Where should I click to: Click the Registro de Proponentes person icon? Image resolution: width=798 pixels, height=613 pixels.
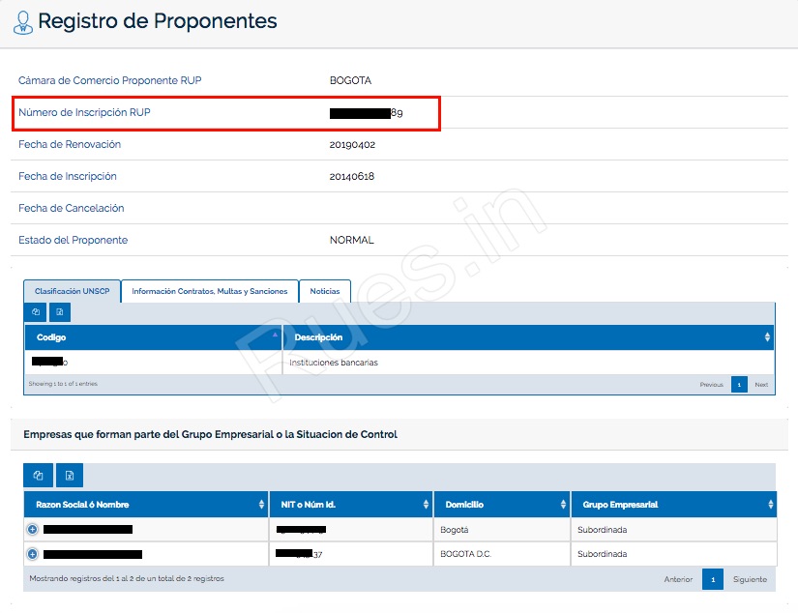point(21,20)
